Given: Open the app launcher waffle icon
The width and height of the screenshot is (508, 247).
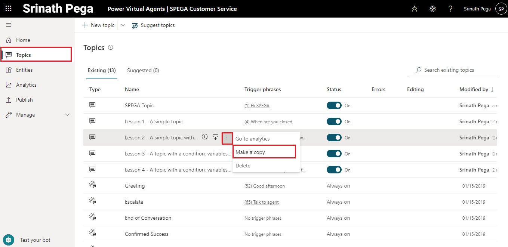Looking at the screenshot, I should click(8, 9).
